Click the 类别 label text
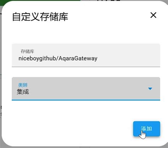The image size is (168, 148). [x=23, y=85]
